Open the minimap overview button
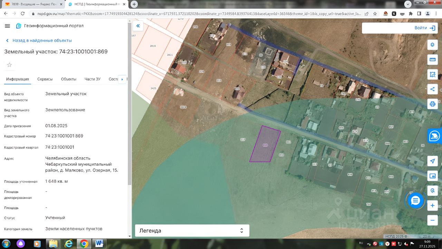442x249 pixels. pos(432,176)
